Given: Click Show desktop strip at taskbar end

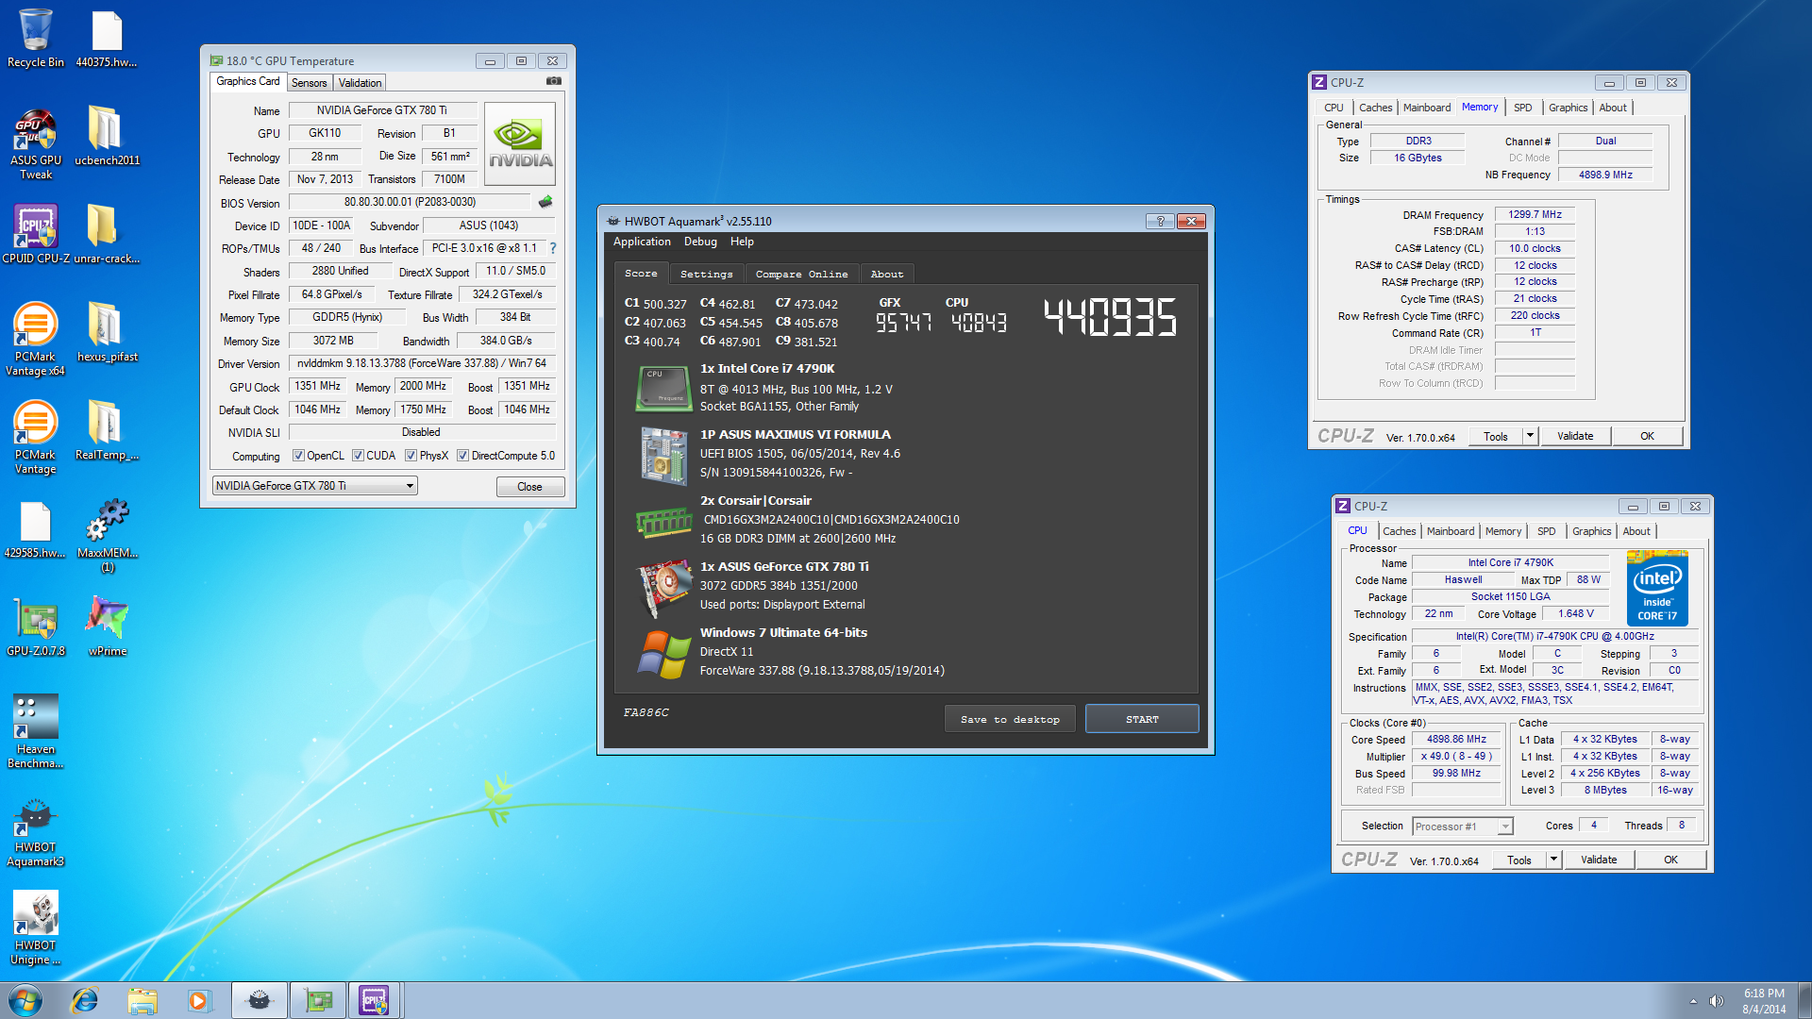Looking at the screenshot, I should [1804, 1000].
